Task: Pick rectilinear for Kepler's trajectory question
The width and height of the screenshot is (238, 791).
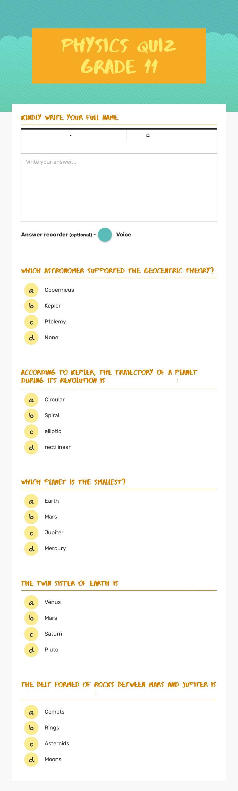Action: [31, 447]
